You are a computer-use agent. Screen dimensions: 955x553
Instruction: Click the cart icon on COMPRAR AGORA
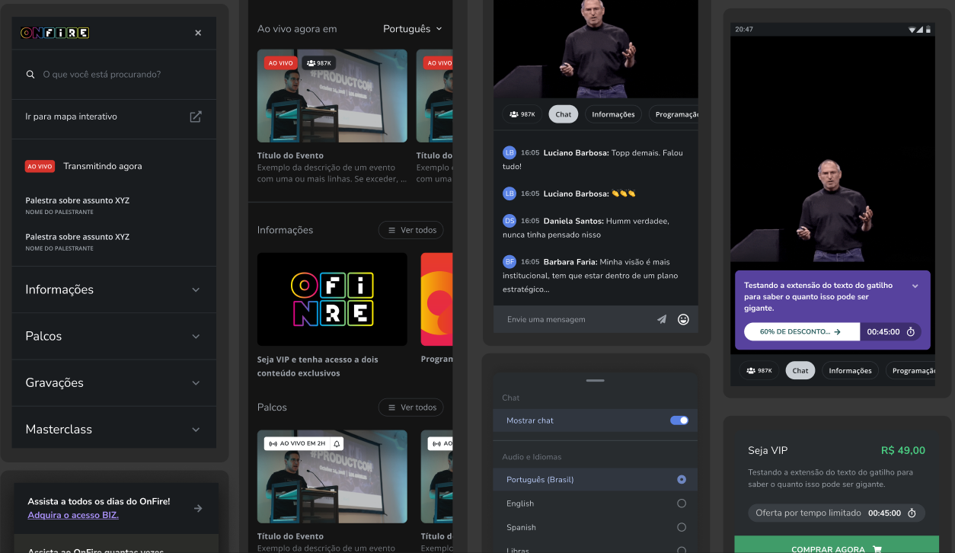877,549
